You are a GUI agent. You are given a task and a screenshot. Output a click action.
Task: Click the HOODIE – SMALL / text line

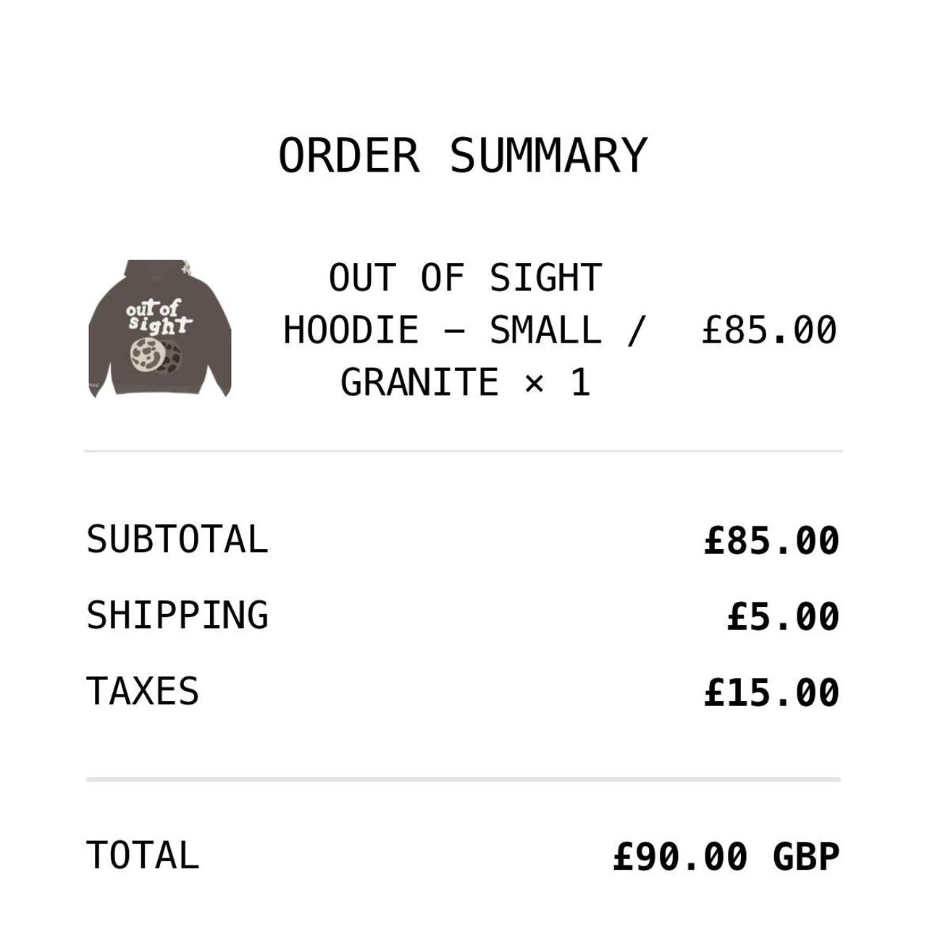tap(463, 330)
